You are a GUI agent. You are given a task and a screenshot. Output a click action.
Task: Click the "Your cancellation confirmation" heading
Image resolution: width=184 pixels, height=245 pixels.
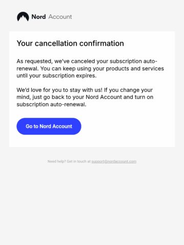click(70, 43)
